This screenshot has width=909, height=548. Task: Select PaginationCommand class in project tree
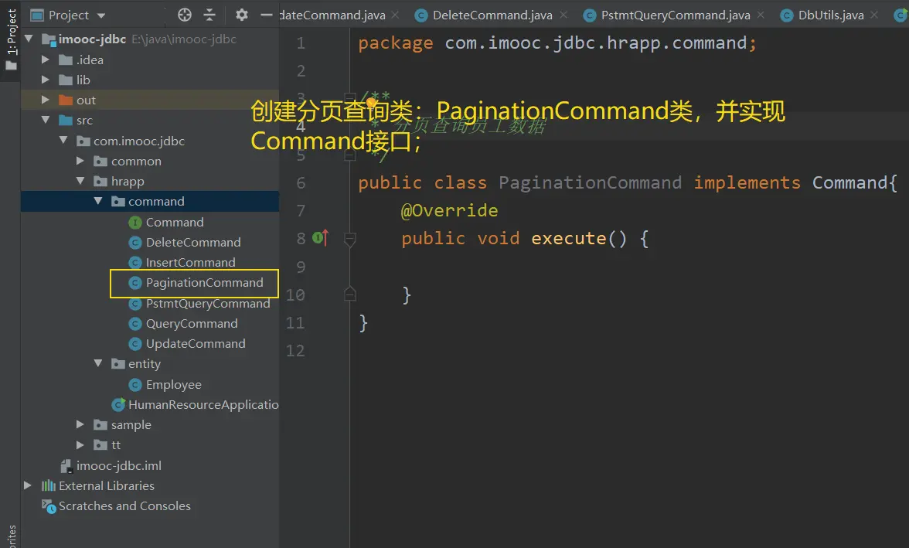pos(204,283)
